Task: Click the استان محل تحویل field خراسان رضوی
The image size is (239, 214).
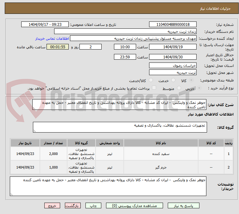Action: point(173,66)
